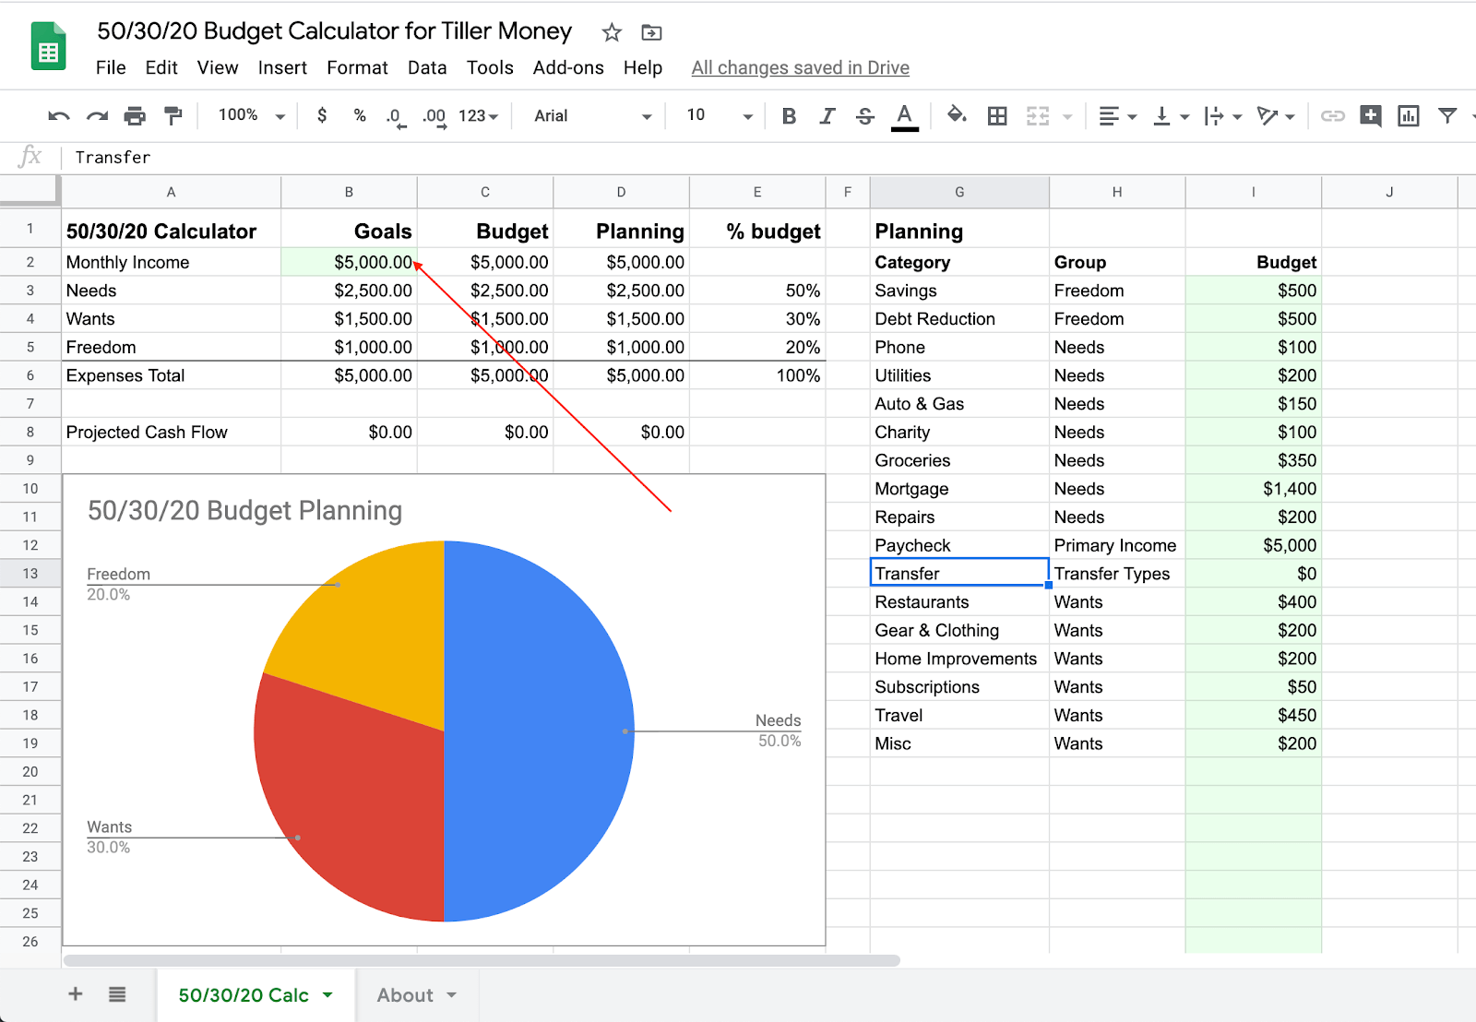Click the formula bar input
This screenshot has height=1022, width=1476.
[770, 158]
